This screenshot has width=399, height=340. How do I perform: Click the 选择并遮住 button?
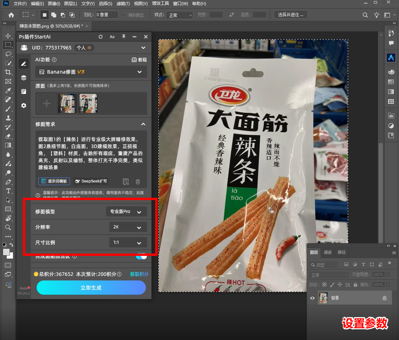[291, 15]
